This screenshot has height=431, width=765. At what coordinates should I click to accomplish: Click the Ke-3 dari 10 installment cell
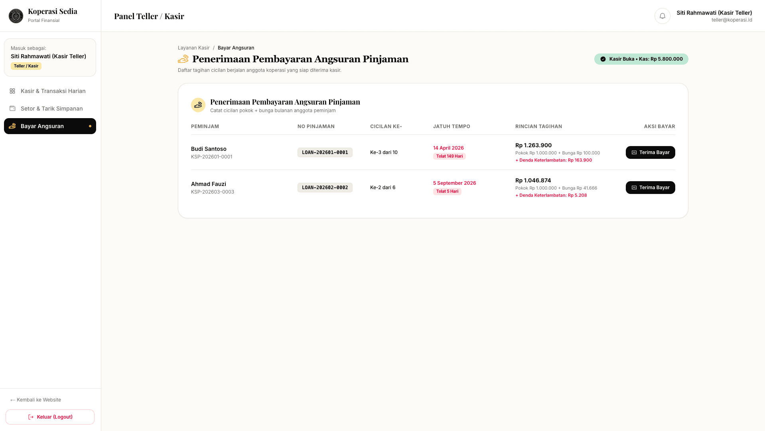pos(384,152)
